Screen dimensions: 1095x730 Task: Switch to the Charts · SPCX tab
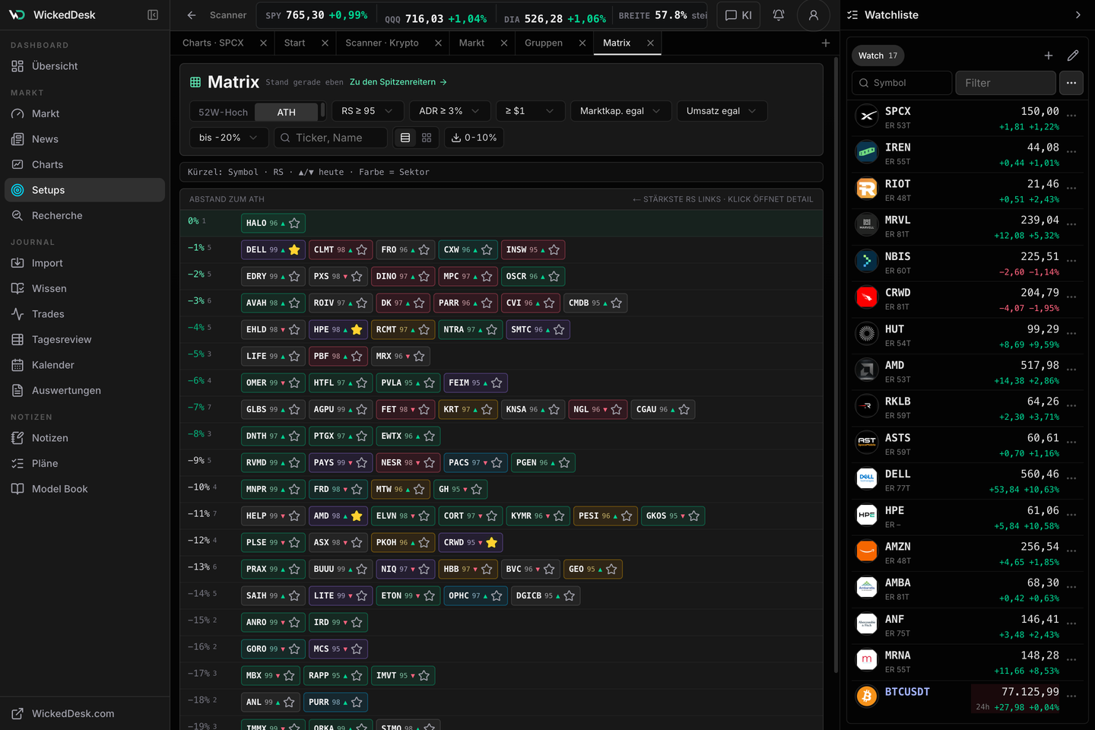coord(213,43)
